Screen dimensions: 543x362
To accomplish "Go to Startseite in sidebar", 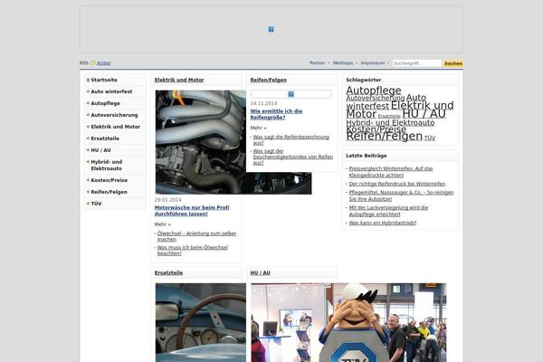I will pos(104,80).
